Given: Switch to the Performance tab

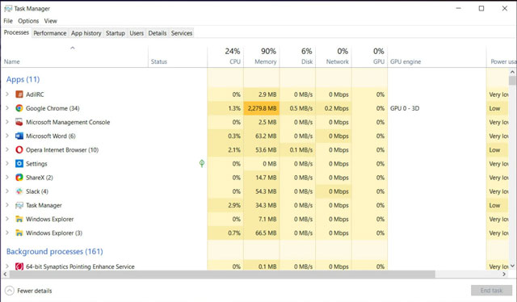Looking at the screenshot, I should pos(50,33).
